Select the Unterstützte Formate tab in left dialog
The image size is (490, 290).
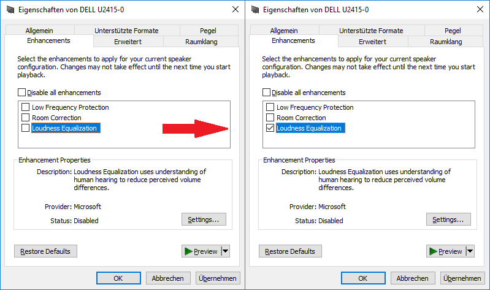126,31
